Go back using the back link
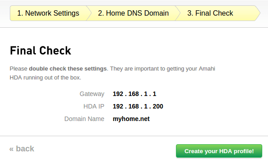The height and width of the screenshot is (167, 268). coord(22,149)
